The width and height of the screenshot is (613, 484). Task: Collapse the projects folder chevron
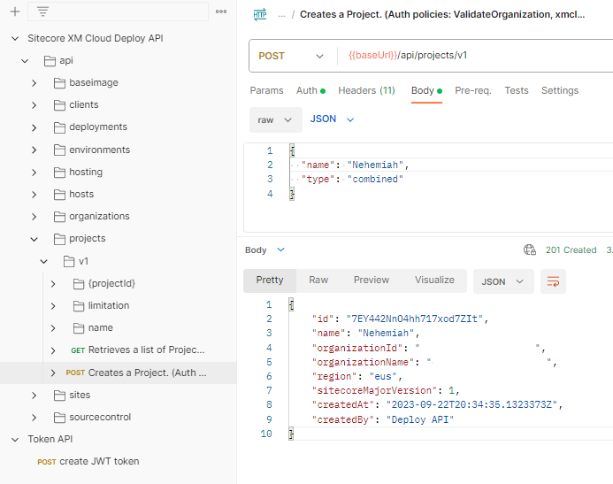pos(34,239)
